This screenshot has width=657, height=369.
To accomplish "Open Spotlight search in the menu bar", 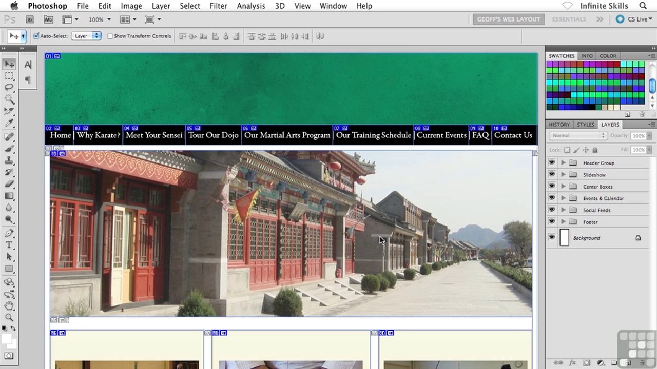I will [643, 6].
